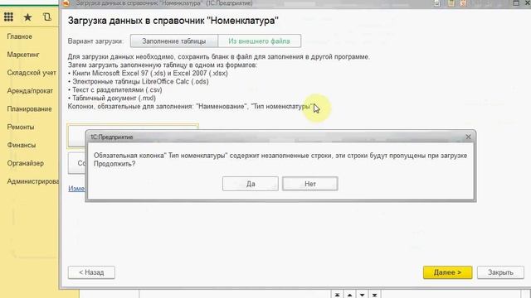The height and width of the screenshot is (298, 531).
Task: Open the Планирование section
Action: pyautogui.click(x=30, y=109)
